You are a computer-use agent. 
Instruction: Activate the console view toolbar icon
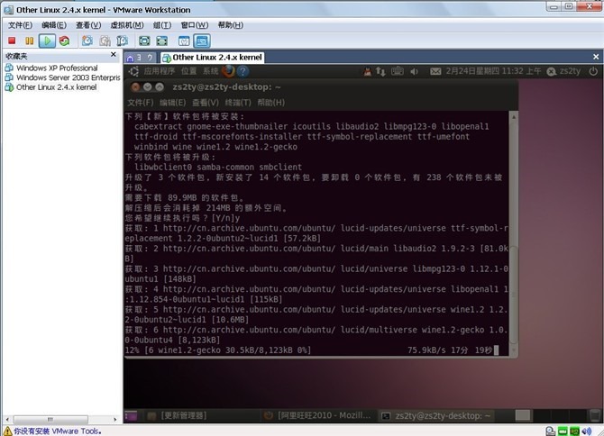point(202,41)
